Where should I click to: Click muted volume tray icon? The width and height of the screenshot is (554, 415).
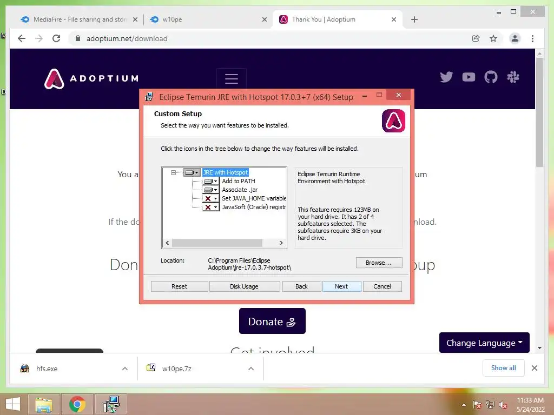503,405
